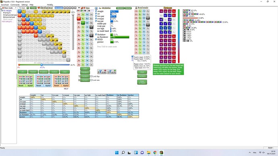Open File Explorer from the taskbar

tap(149, 152)
